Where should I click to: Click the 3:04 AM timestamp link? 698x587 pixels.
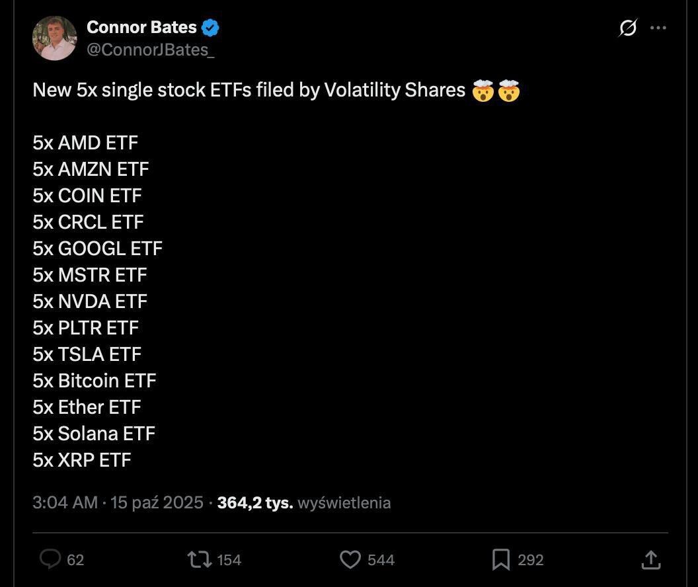coord(65,502)
